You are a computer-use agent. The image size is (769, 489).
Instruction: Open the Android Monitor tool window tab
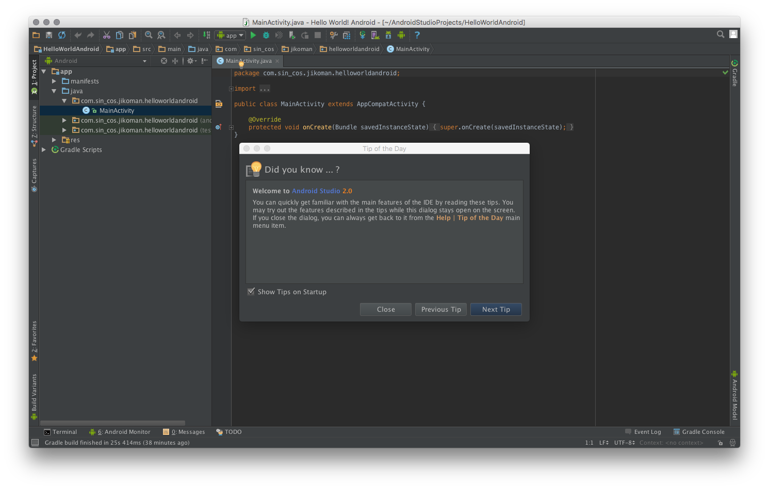pos(120,432)
